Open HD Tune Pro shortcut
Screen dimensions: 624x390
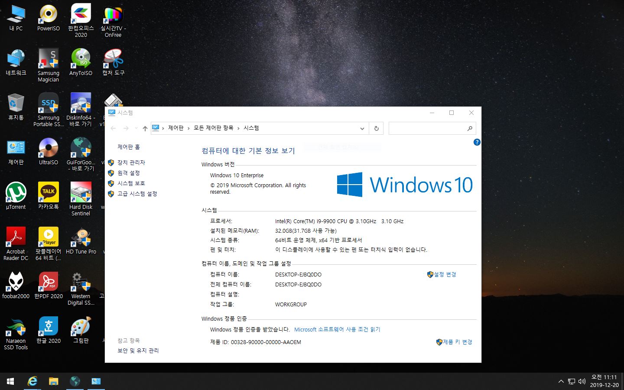click(81, 241)
